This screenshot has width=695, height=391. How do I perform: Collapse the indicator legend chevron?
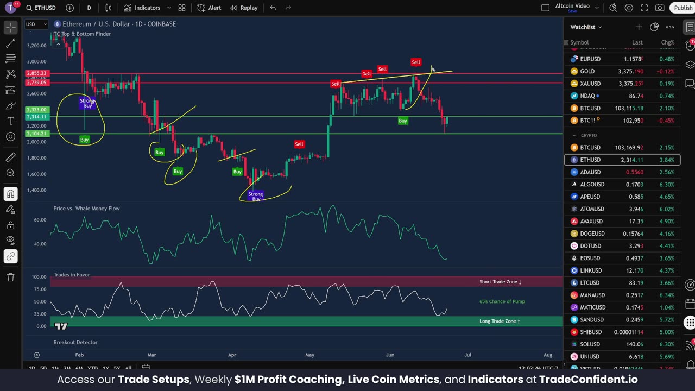[58, 44]
